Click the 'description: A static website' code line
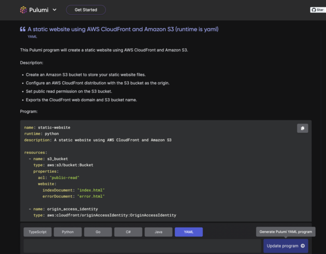 tap(98, 140)
